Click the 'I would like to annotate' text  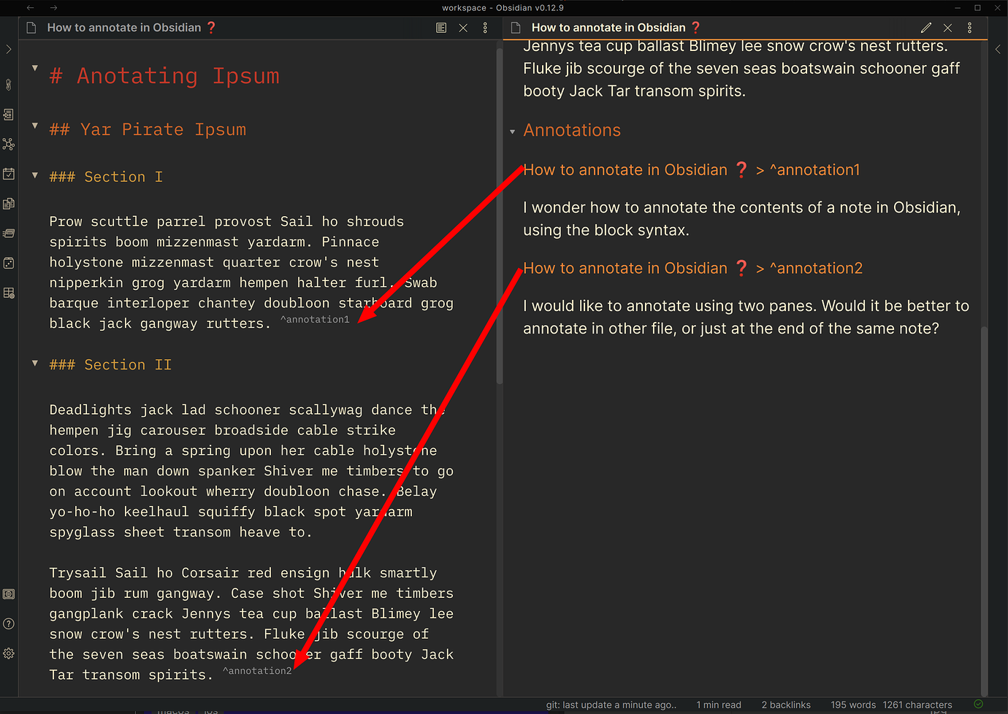tap(746, 318)
